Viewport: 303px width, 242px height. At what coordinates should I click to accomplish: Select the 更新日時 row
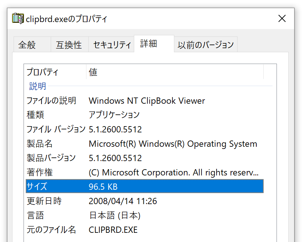[x=145, y=201]
